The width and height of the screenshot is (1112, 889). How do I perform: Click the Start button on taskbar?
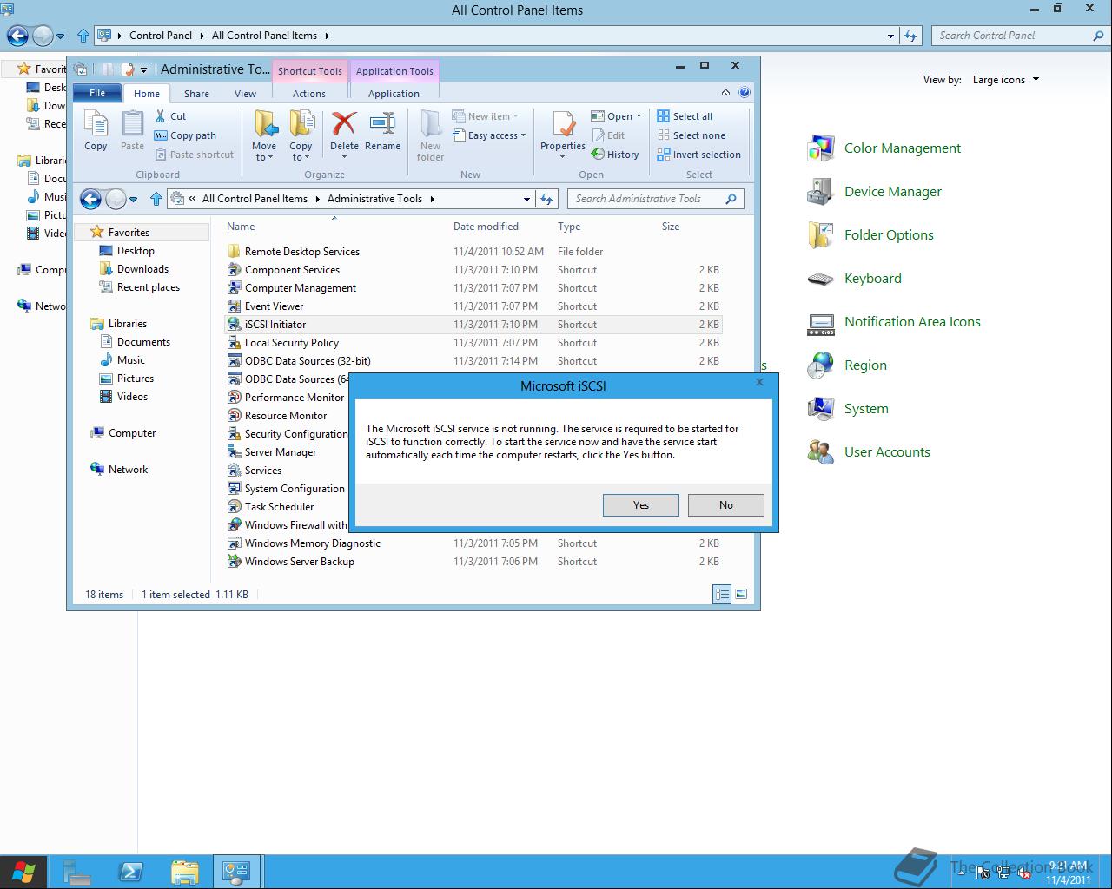(23, 872)
